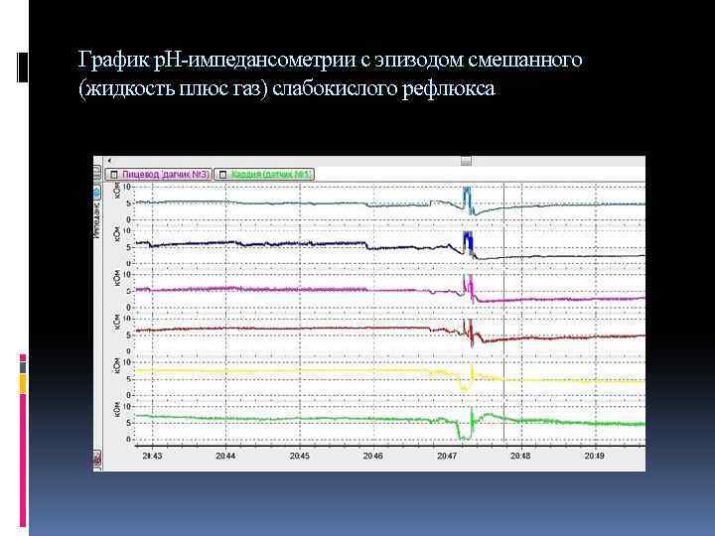The width and height of the screenshot is (715, 536).
Task: Click the blue gas spike in the top impedance channel
Action: point(467,199)
